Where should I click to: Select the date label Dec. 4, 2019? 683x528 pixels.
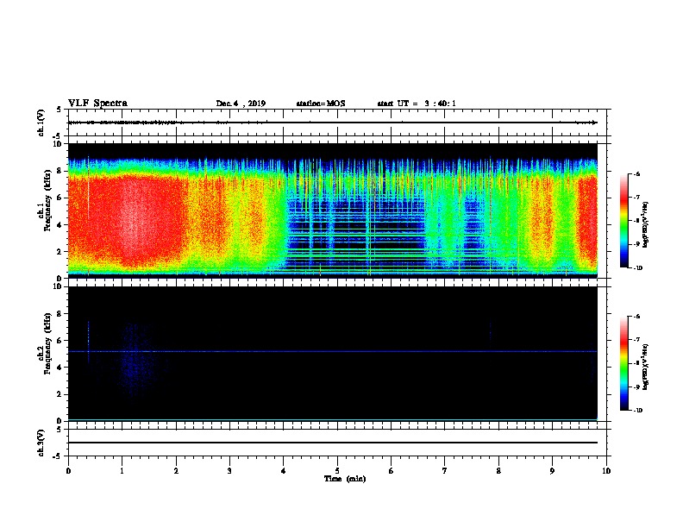241,104
